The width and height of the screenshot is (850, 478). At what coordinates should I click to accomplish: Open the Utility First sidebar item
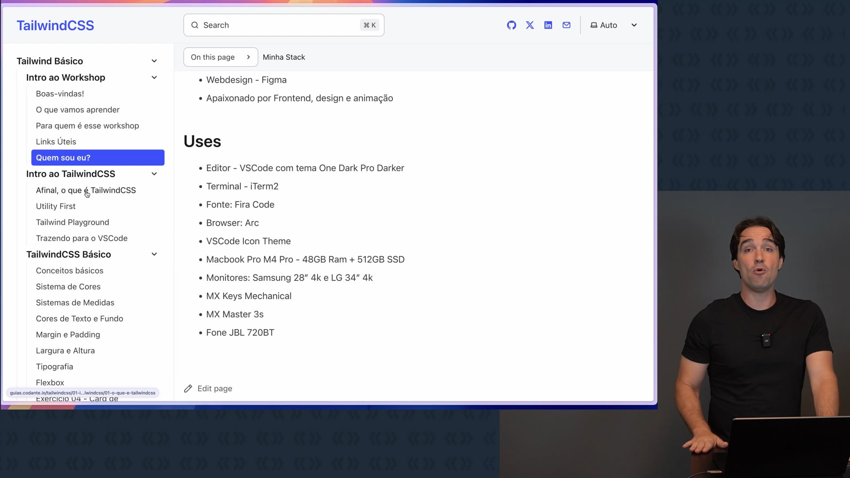pos(56,206)
